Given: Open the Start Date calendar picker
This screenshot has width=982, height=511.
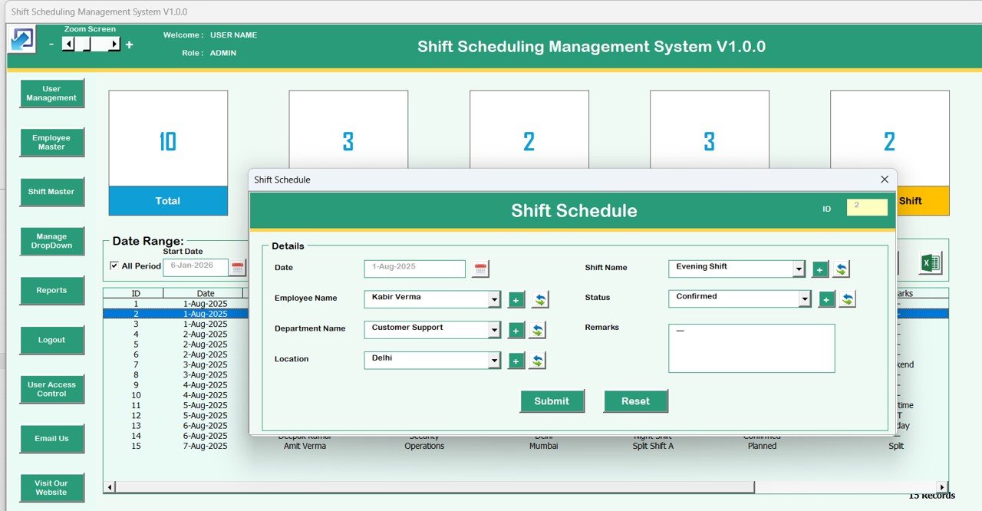Looking at the screenshot, I should pyautogui.click(x=238, y=268).
